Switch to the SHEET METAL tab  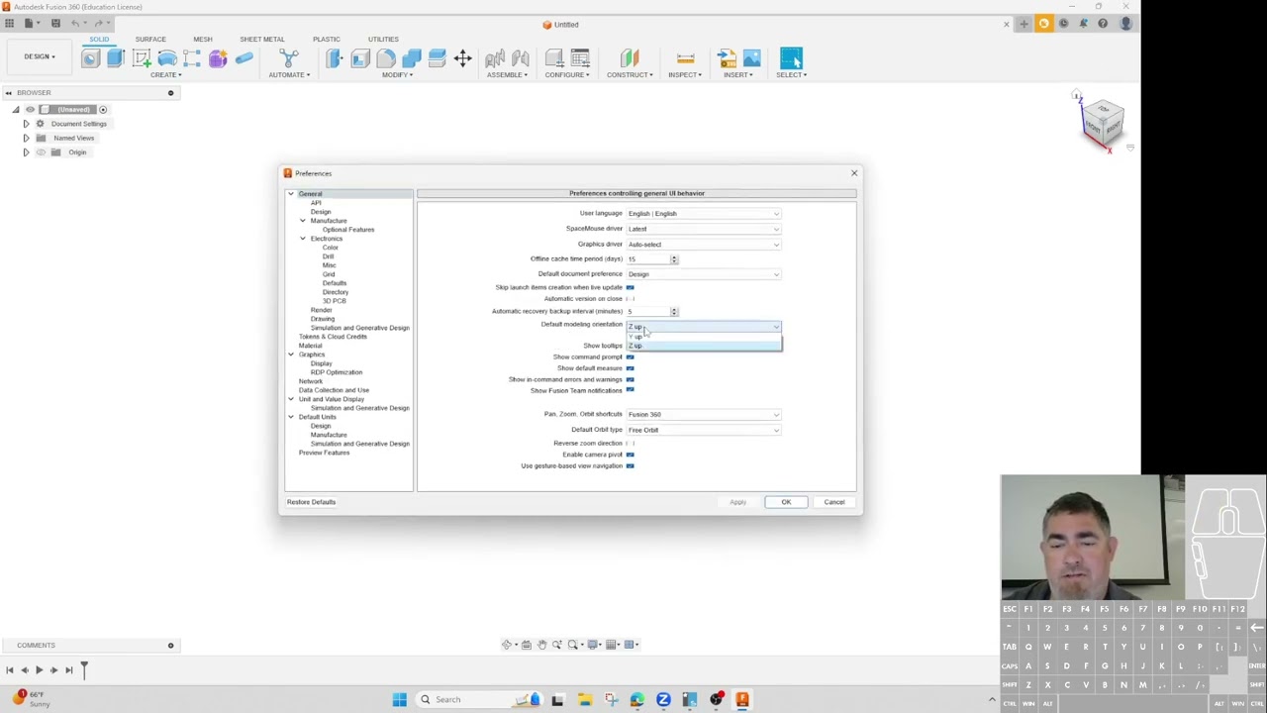(x=261, y=40)
